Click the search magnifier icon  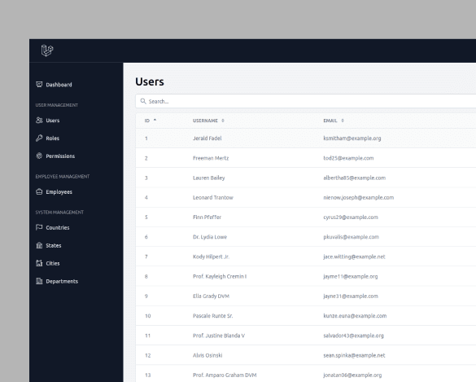[x=143, y=101]
